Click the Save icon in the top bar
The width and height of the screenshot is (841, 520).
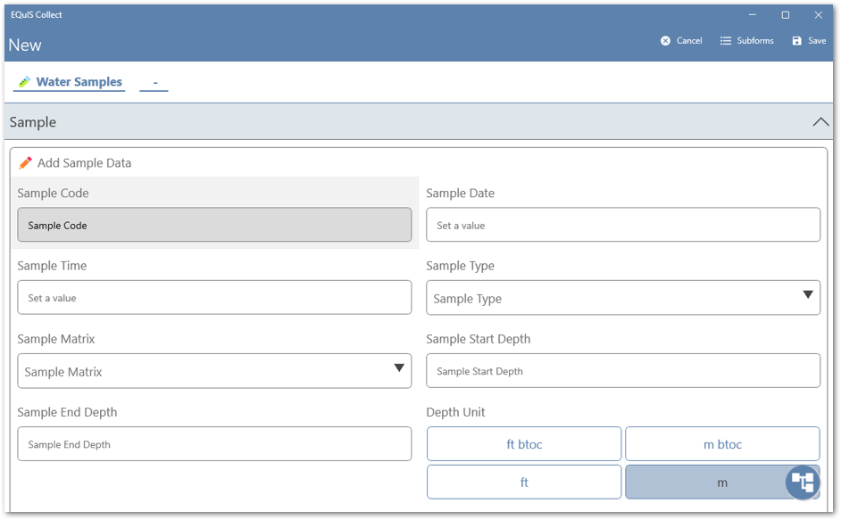(797, 40)
